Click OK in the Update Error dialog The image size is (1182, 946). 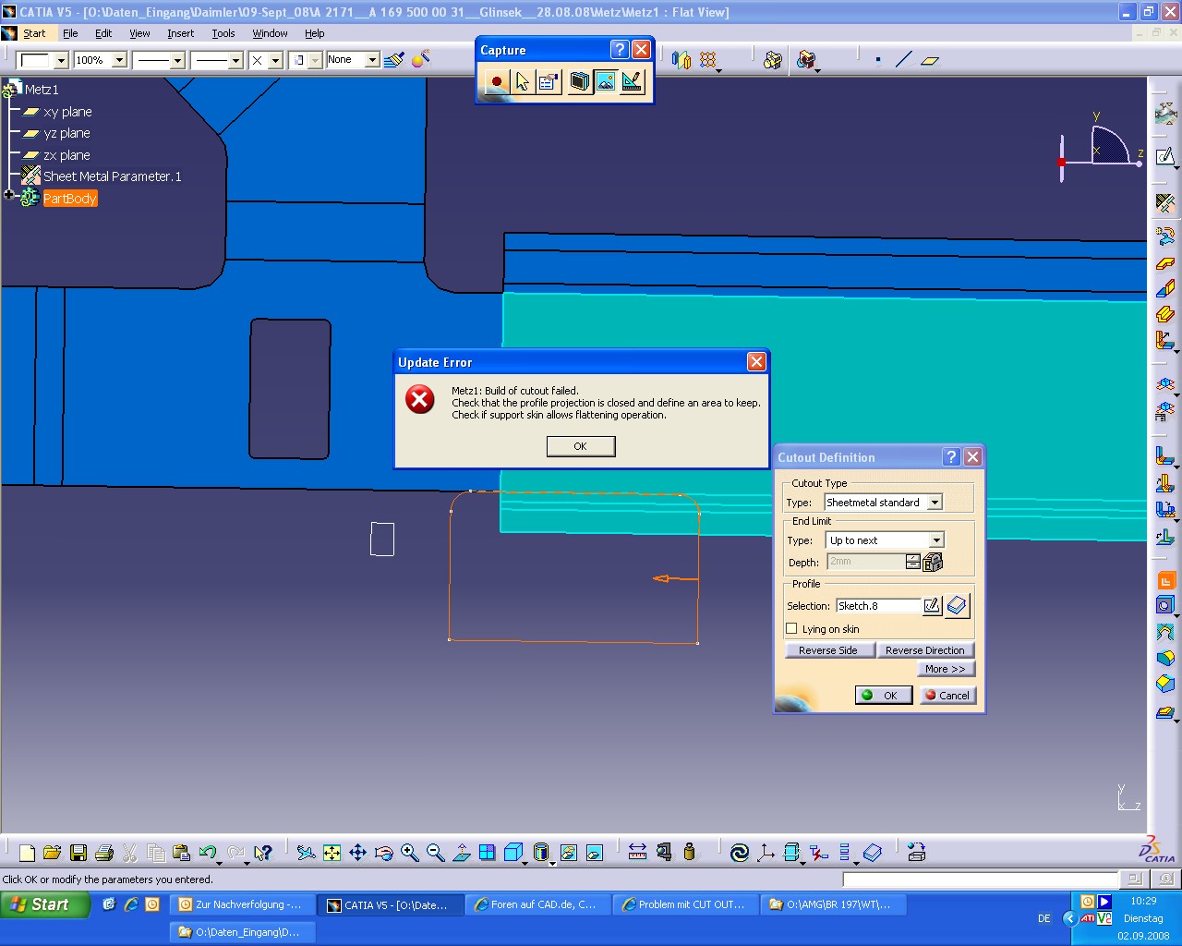pyautogui.click(x=581, y=446)
